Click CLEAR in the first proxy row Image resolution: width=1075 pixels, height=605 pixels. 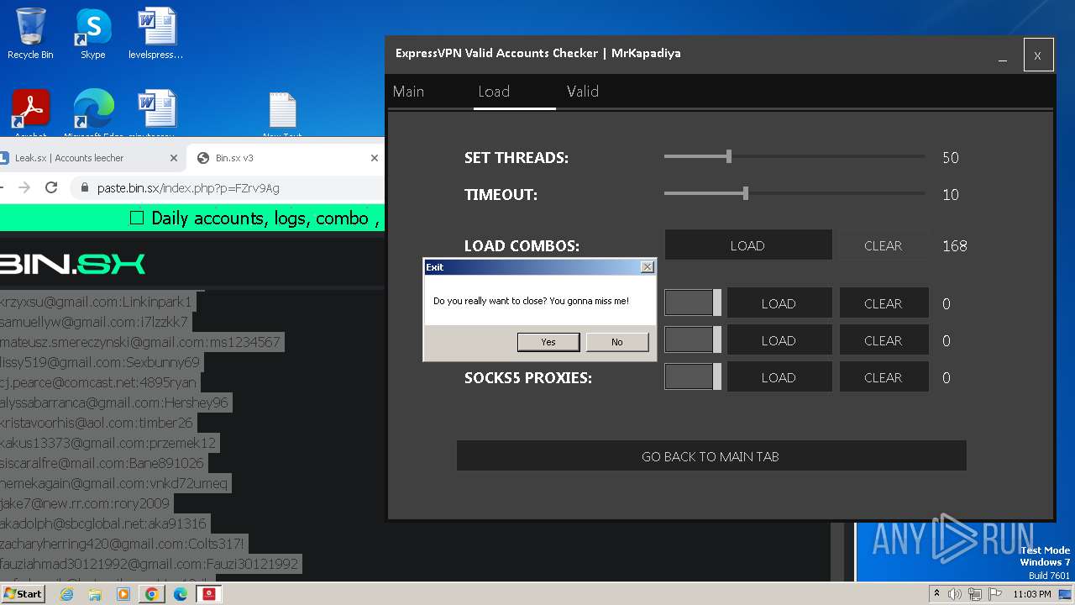(884, 303)
